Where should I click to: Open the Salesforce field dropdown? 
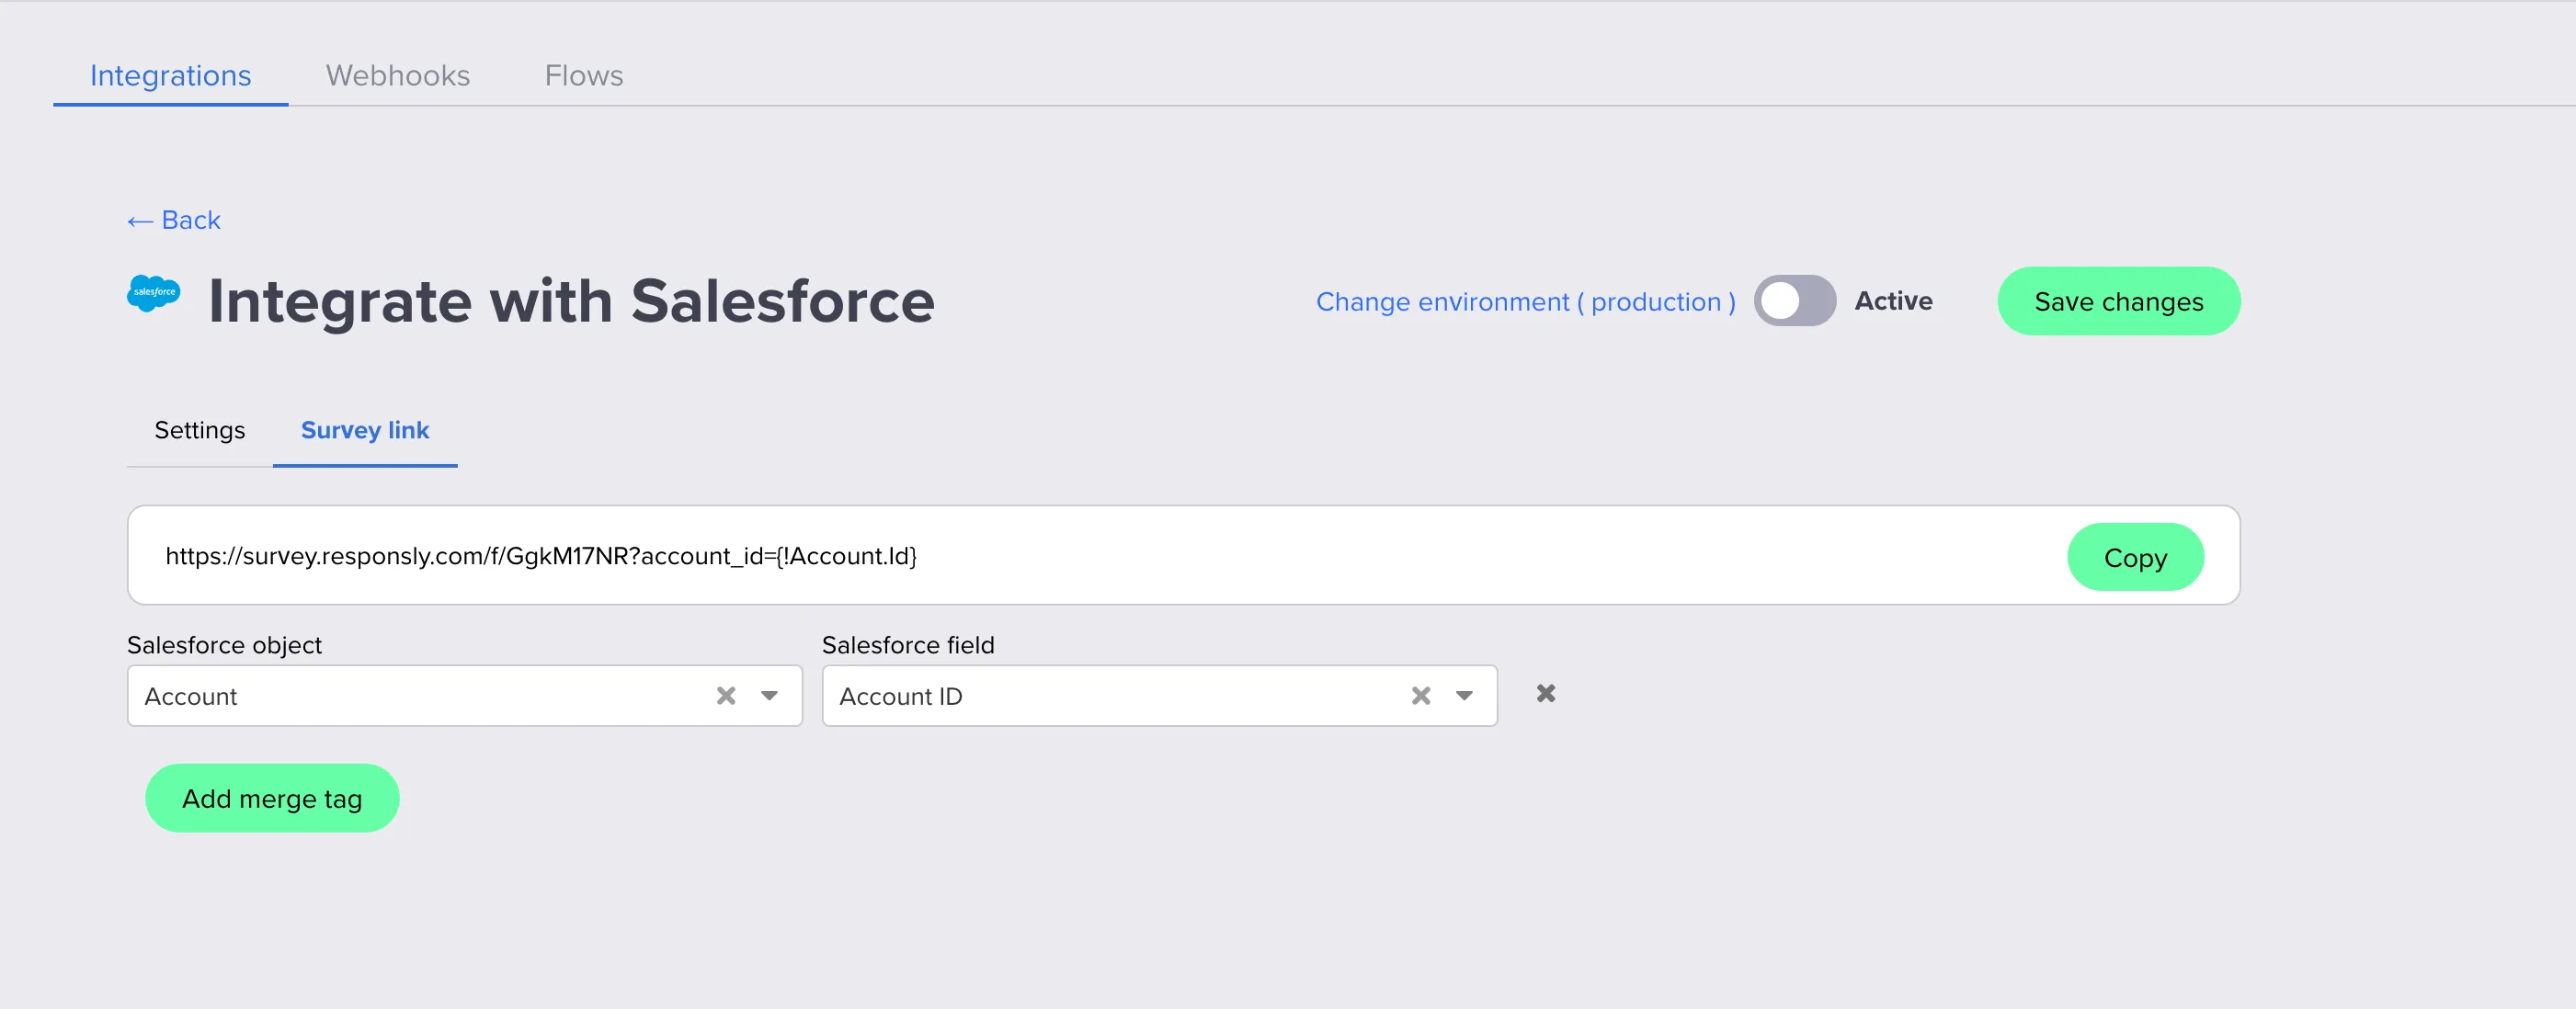pos(1463,695)
